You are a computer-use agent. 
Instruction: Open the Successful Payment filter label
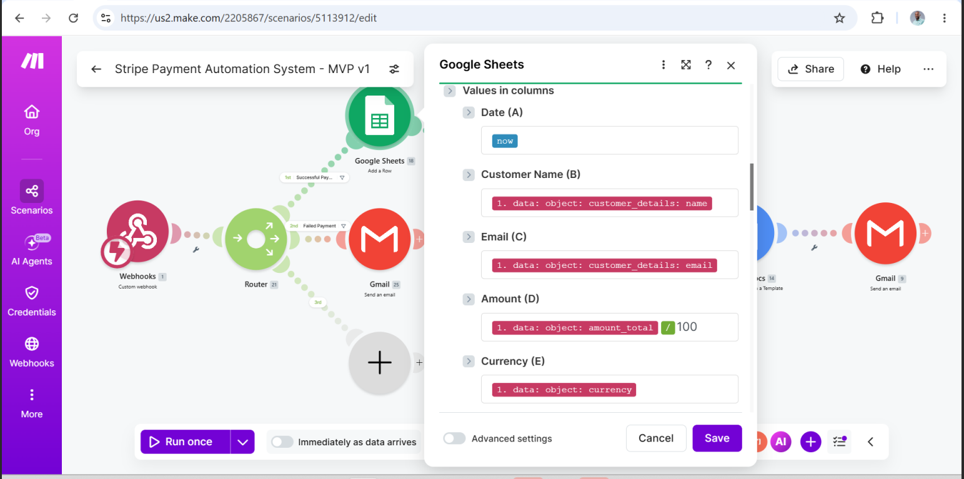pyautogui.click(x=314, y=177)
